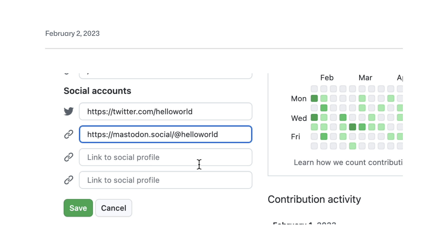
Task: Click the link icon beside the Mastodon URL
Action: click(x=68, y=134)
